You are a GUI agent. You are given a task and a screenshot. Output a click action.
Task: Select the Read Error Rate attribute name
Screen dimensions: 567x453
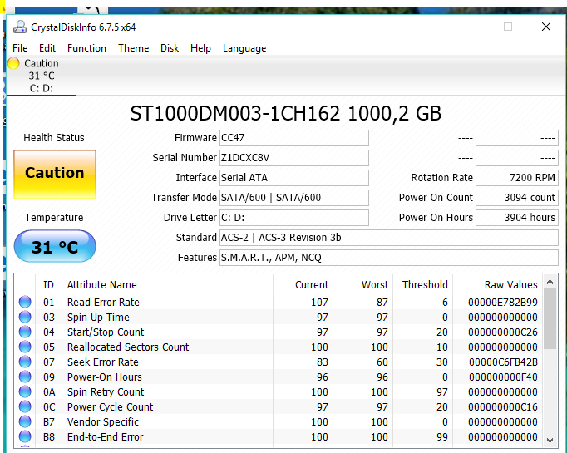coord(103,302)
